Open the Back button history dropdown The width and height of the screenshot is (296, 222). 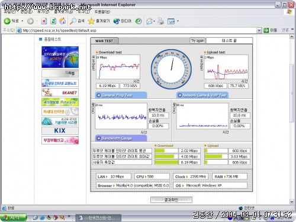tap(22, 21)
